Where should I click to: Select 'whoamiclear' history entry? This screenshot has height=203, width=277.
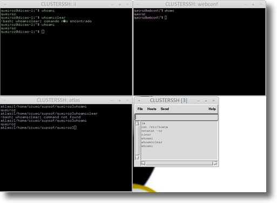[152, 142]
